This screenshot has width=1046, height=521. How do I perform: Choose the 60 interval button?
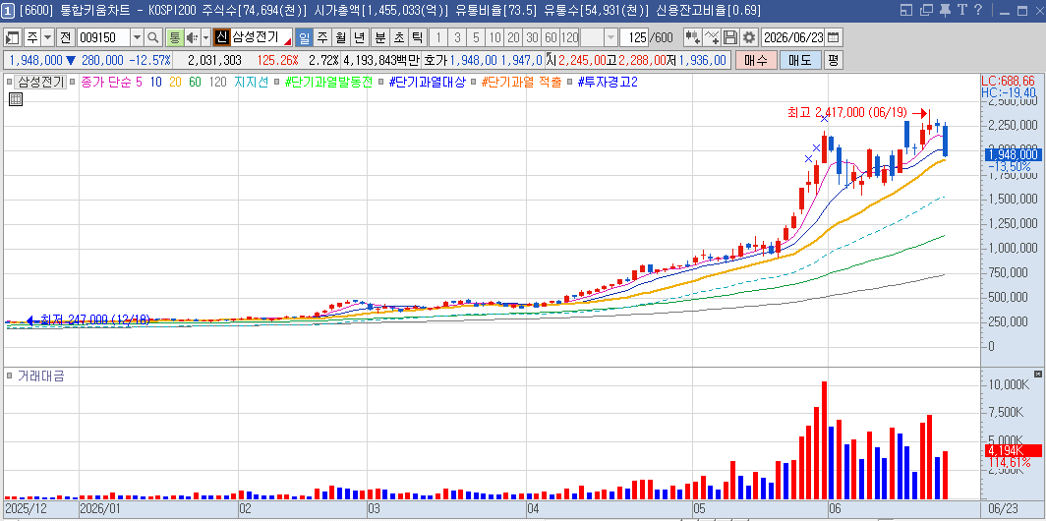tap(551, 37)
